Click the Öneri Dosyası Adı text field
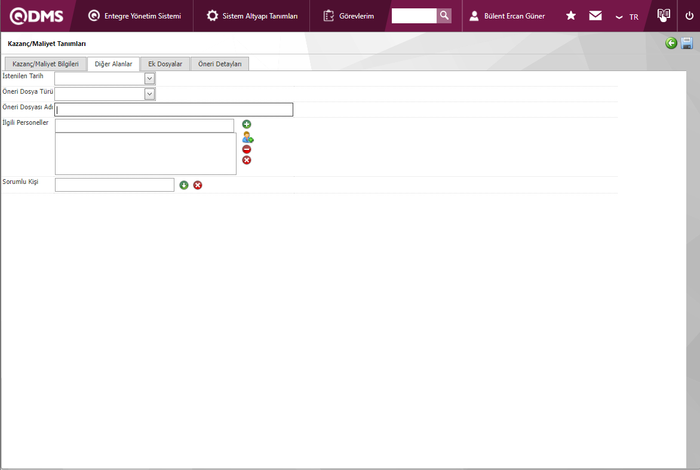Image resolution: width=700 pixels, height=470 pixels. pyautogui.click(x=174, y=109)
